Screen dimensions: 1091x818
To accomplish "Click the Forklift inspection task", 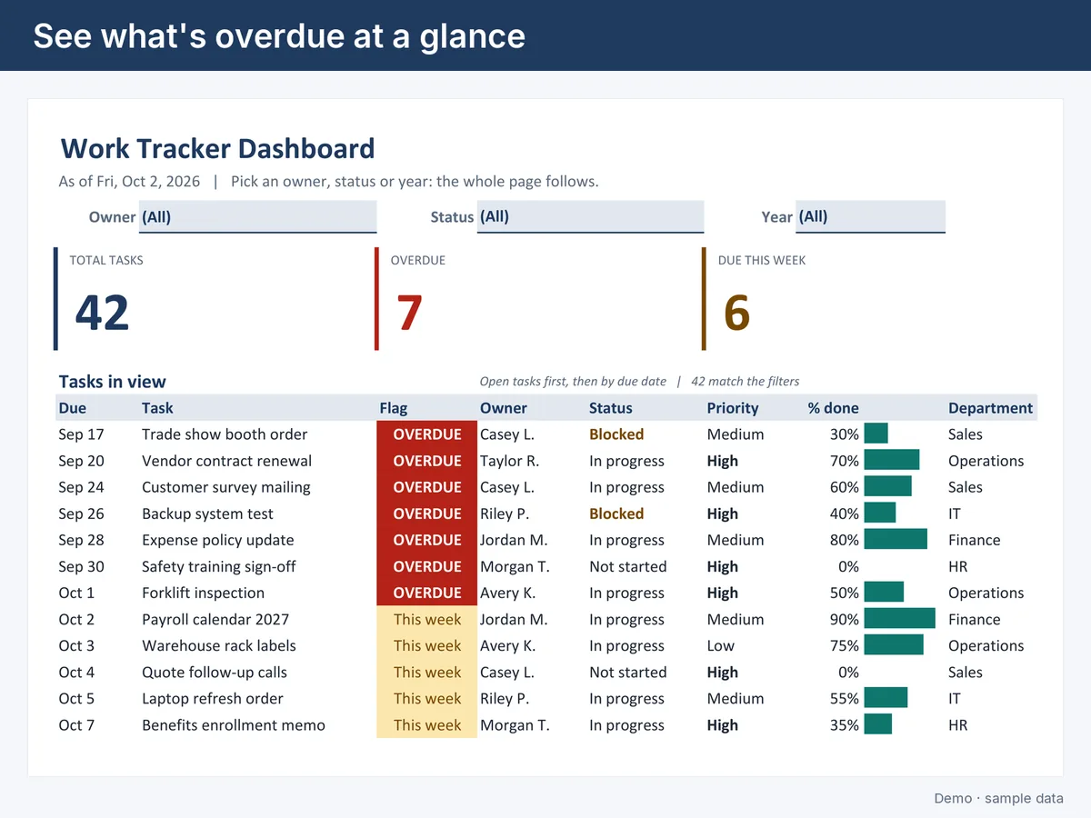I will [204, 593].
